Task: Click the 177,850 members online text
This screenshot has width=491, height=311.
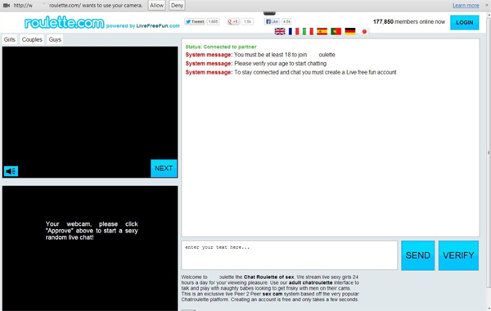Action: (x=409, y=21)
